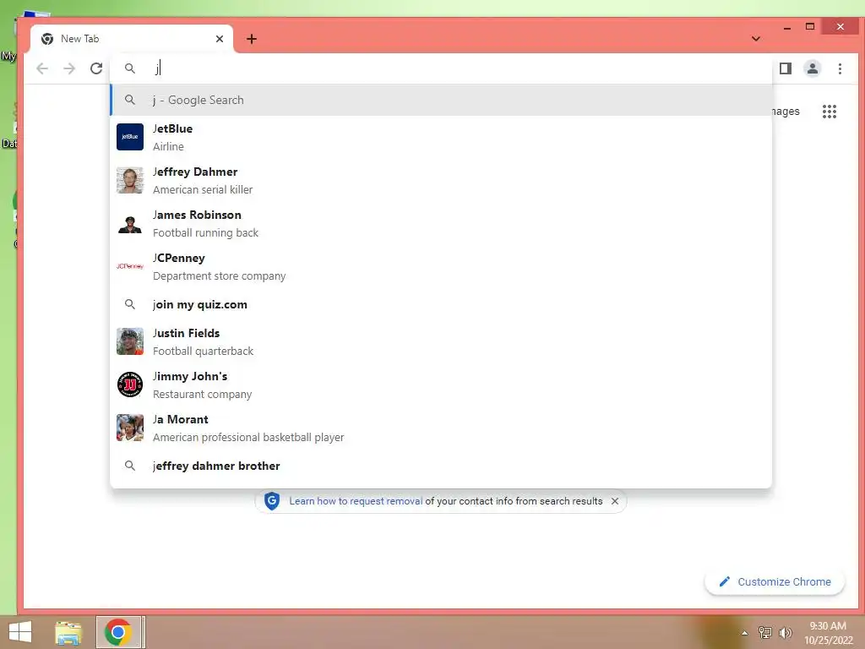Click the Justin Fields photo thumbnail
Screen dimensions: 865x649
pyautogui.click(x=129, y=341)
